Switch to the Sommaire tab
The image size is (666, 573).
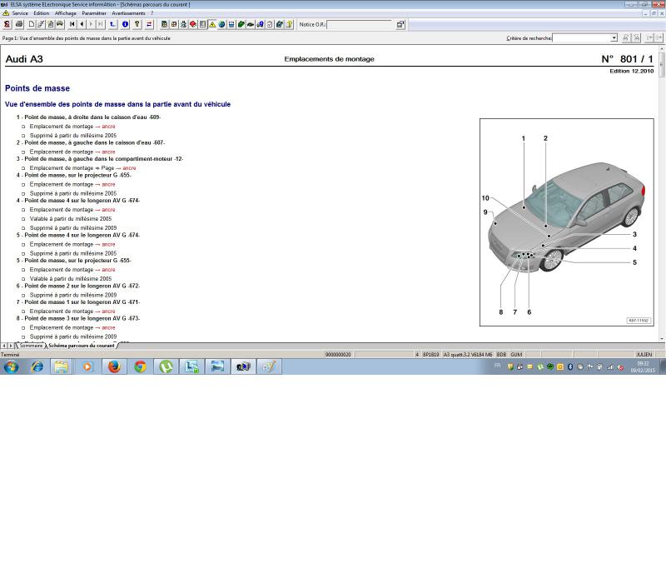point(31,346)
